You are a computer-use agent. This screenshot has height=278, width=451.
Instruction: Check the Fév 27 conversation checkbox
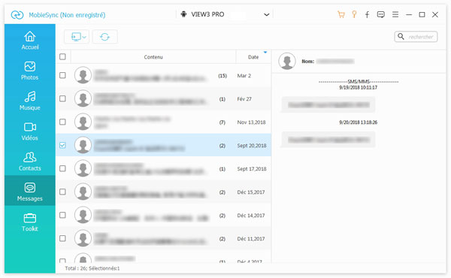(x=62, y=98)
